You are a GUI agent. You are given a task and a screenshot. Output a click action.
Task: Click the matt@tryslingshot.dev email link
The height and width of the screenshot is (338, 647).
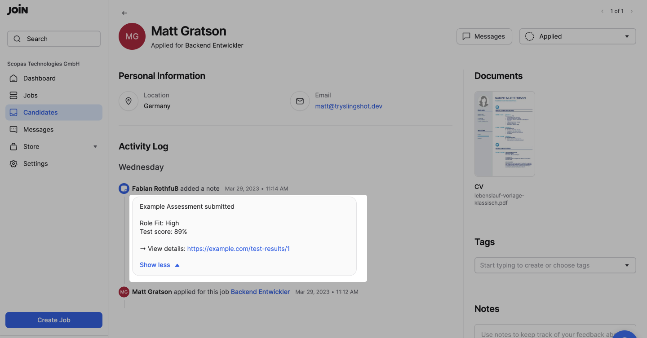click(x=349, y=106)
